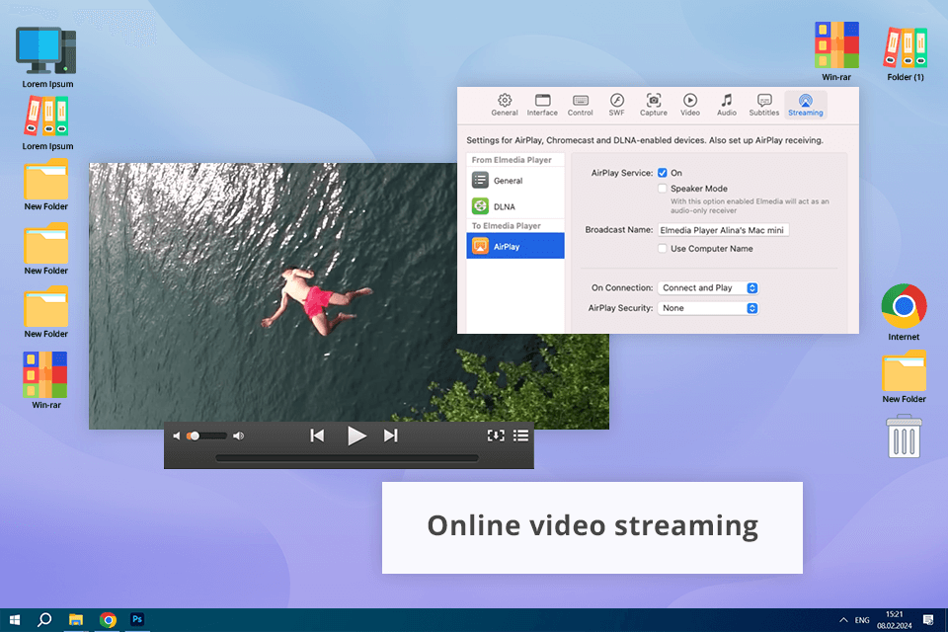Select the middle New Folder on left side
The image size is (948, 632).
[46, 249]
